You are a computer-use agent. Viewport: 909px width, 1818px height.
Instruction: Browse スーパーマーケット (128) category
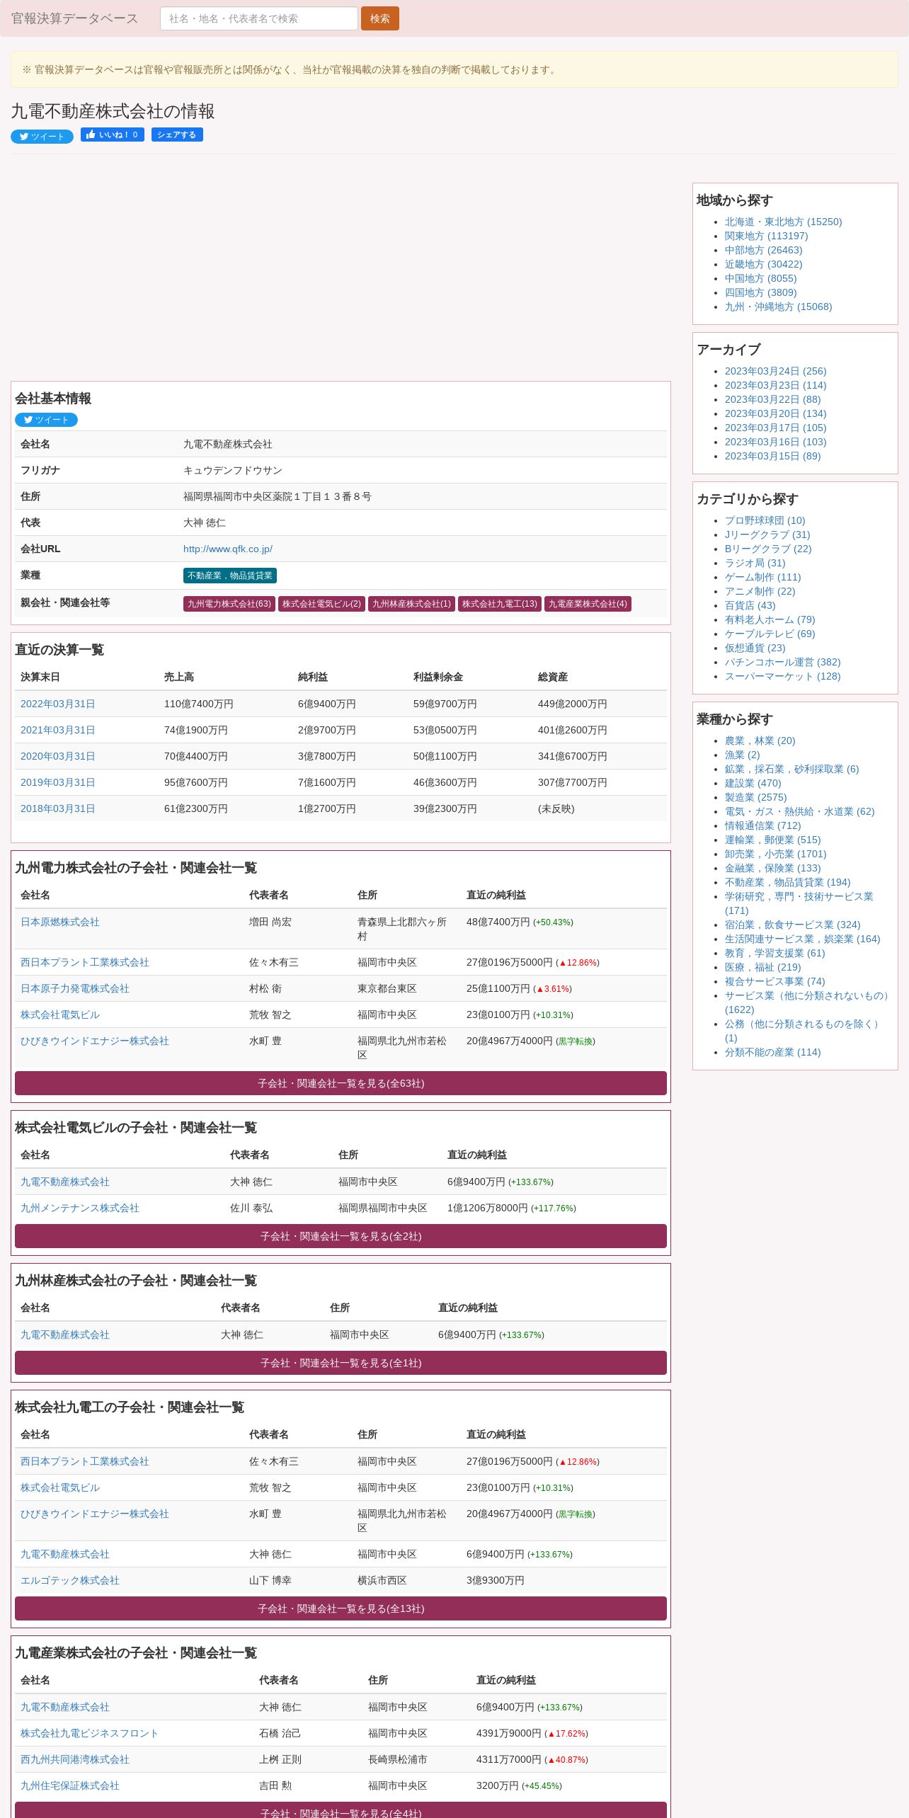[782, 676]
